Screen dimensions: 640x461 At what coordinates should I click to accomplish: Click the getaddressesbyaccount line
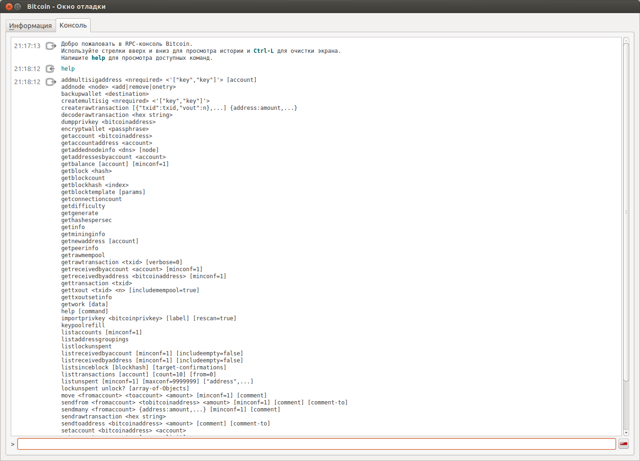(x=114, y=157)
